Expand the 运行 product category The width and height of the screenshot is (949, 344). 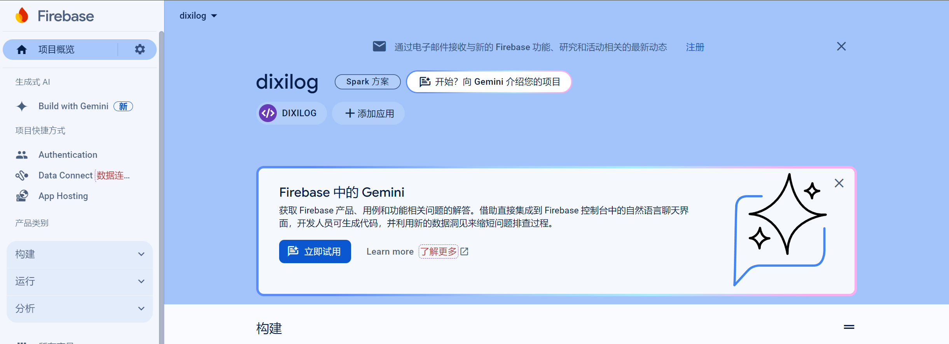(x=80, y=281)
